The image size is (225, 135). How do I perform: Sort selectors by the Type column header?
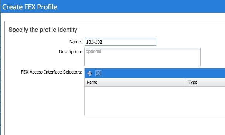tap(205, 82)
